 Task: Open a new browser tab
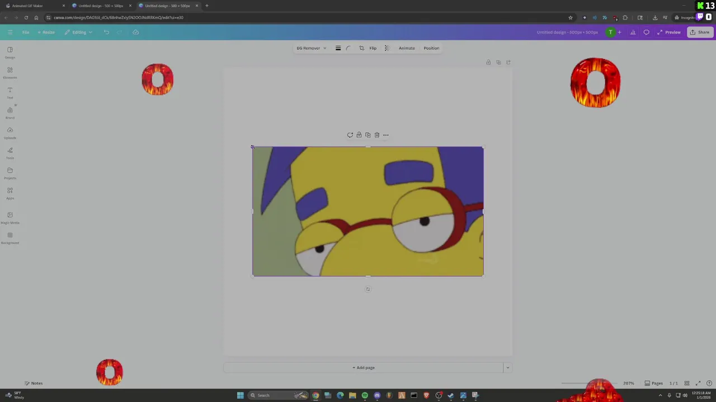207,6
